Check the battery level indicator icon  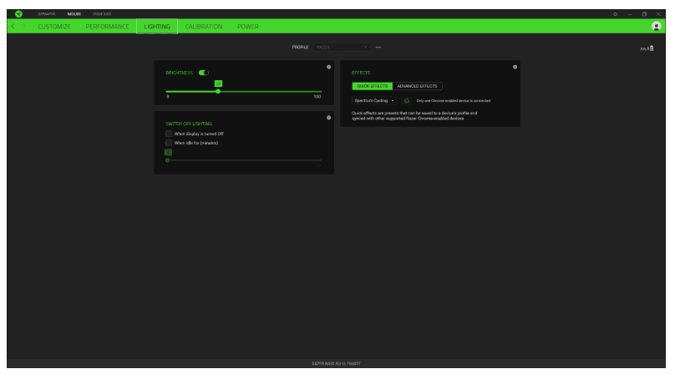tap(652, 48)
